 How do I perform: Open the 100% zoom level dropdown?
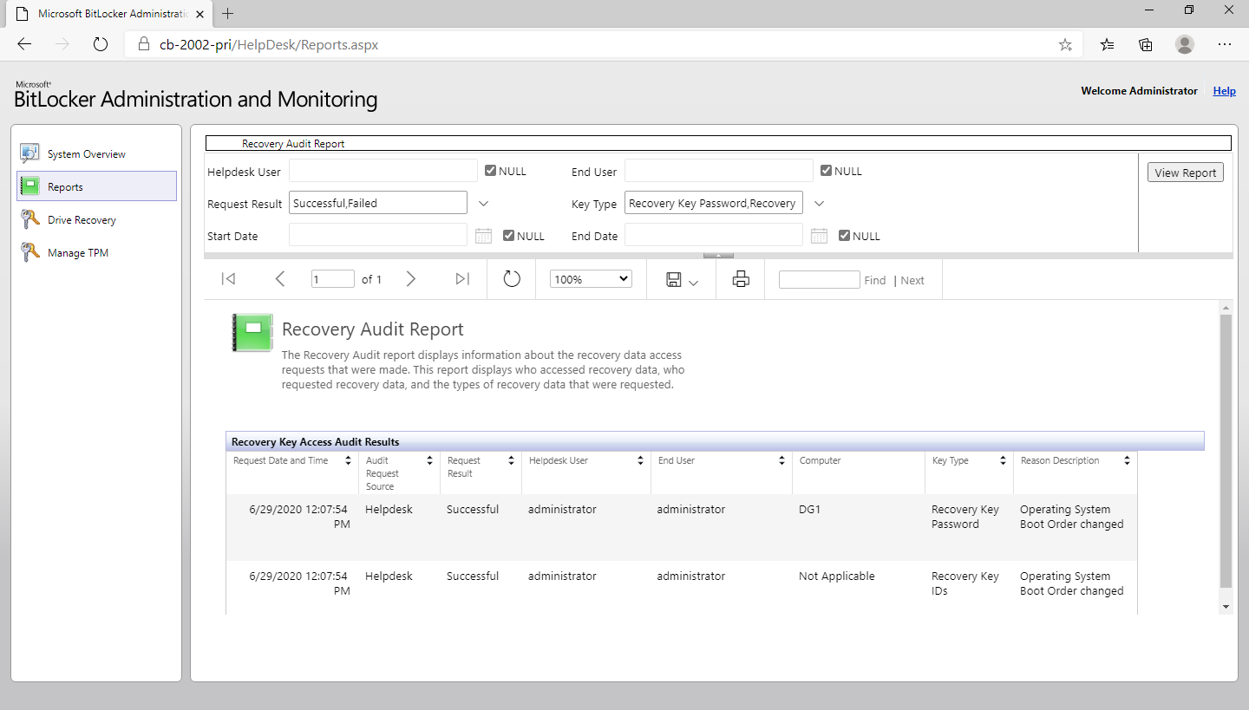point(591,279)
